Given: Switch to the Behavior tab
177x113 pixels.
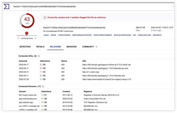Looking at the screenshot, I should click(x=71, y=47).
